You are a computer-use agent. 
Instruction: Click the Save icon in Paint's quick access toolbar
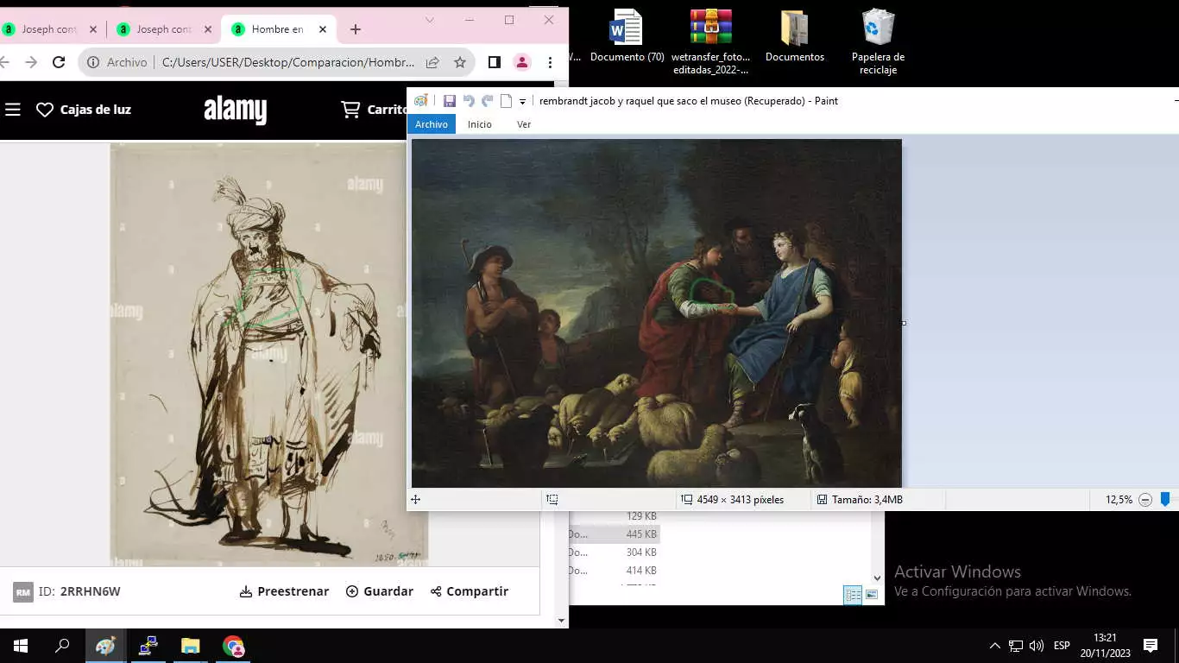pyautogui.click(x=450, y=101)
